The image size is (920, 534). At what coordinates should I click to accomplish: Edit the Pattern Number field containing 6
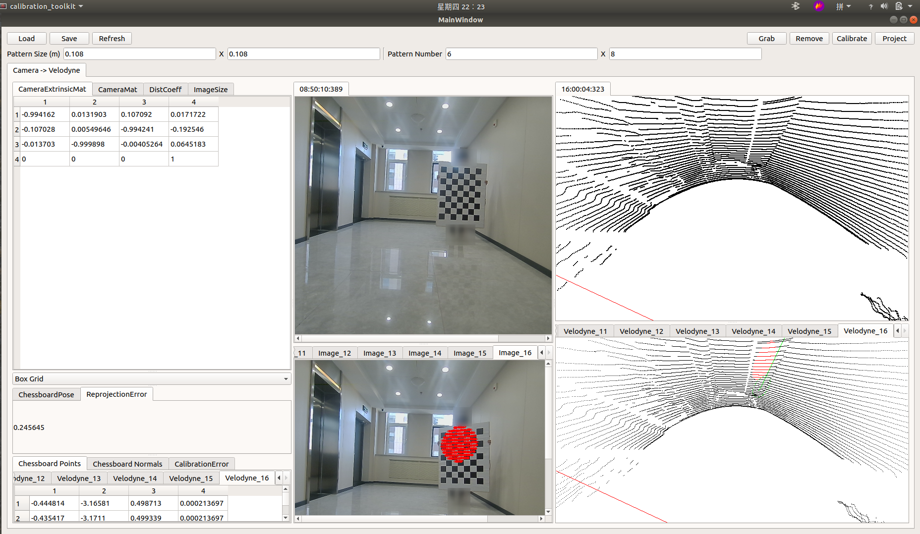521,54
